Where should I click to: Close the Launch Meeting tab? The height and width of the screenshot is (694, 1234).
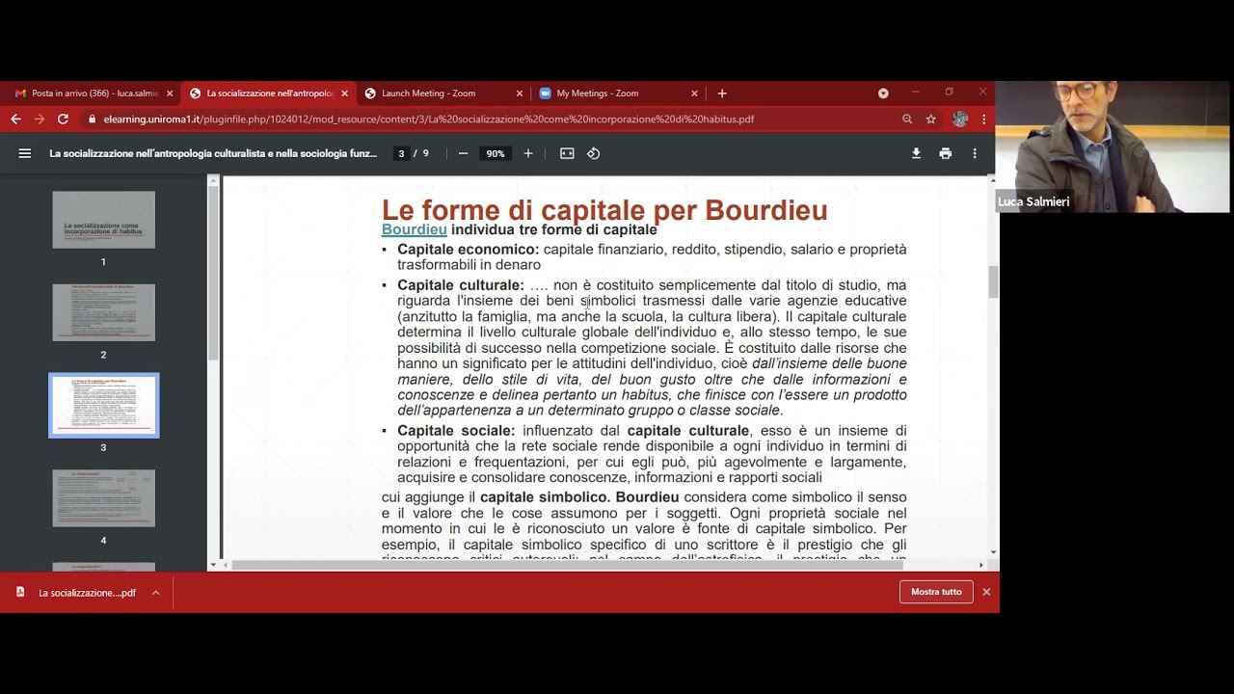tap(520, 93)
